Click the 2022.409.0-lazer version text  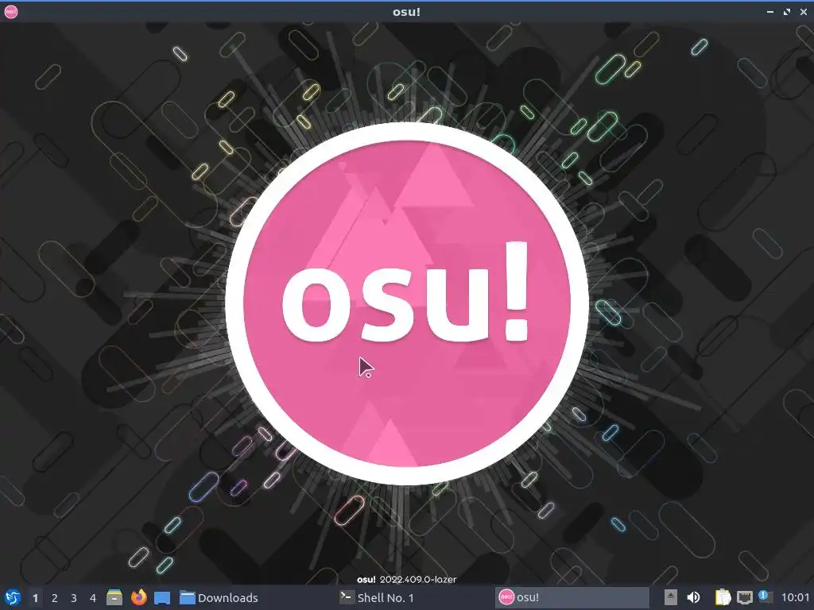(418, 579)
